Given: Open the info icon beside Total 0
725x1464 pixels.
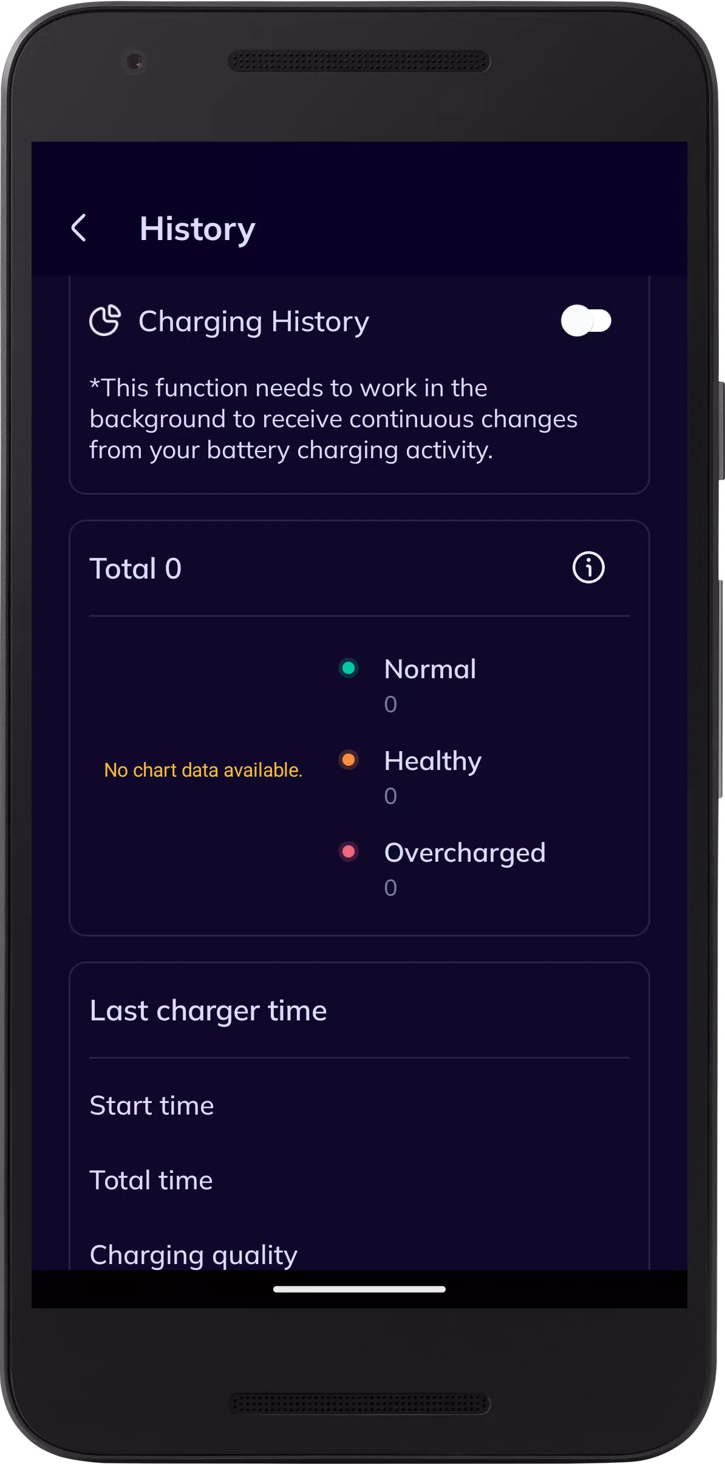Looking at the screenshot, I should click(x=588, y=568).
